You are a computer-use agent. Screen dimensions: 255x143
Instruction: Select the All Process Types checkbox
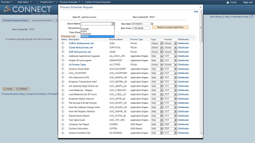63,64
